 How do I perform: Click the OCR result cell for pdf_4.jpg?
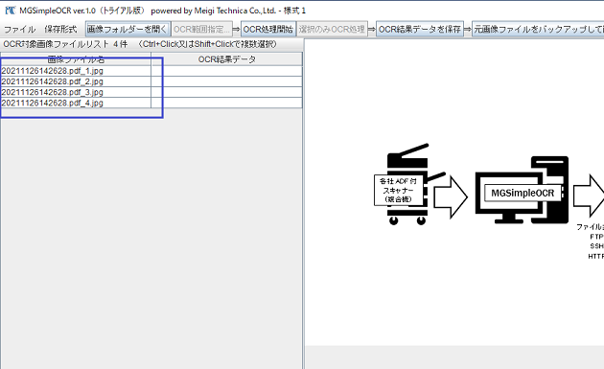226,104
